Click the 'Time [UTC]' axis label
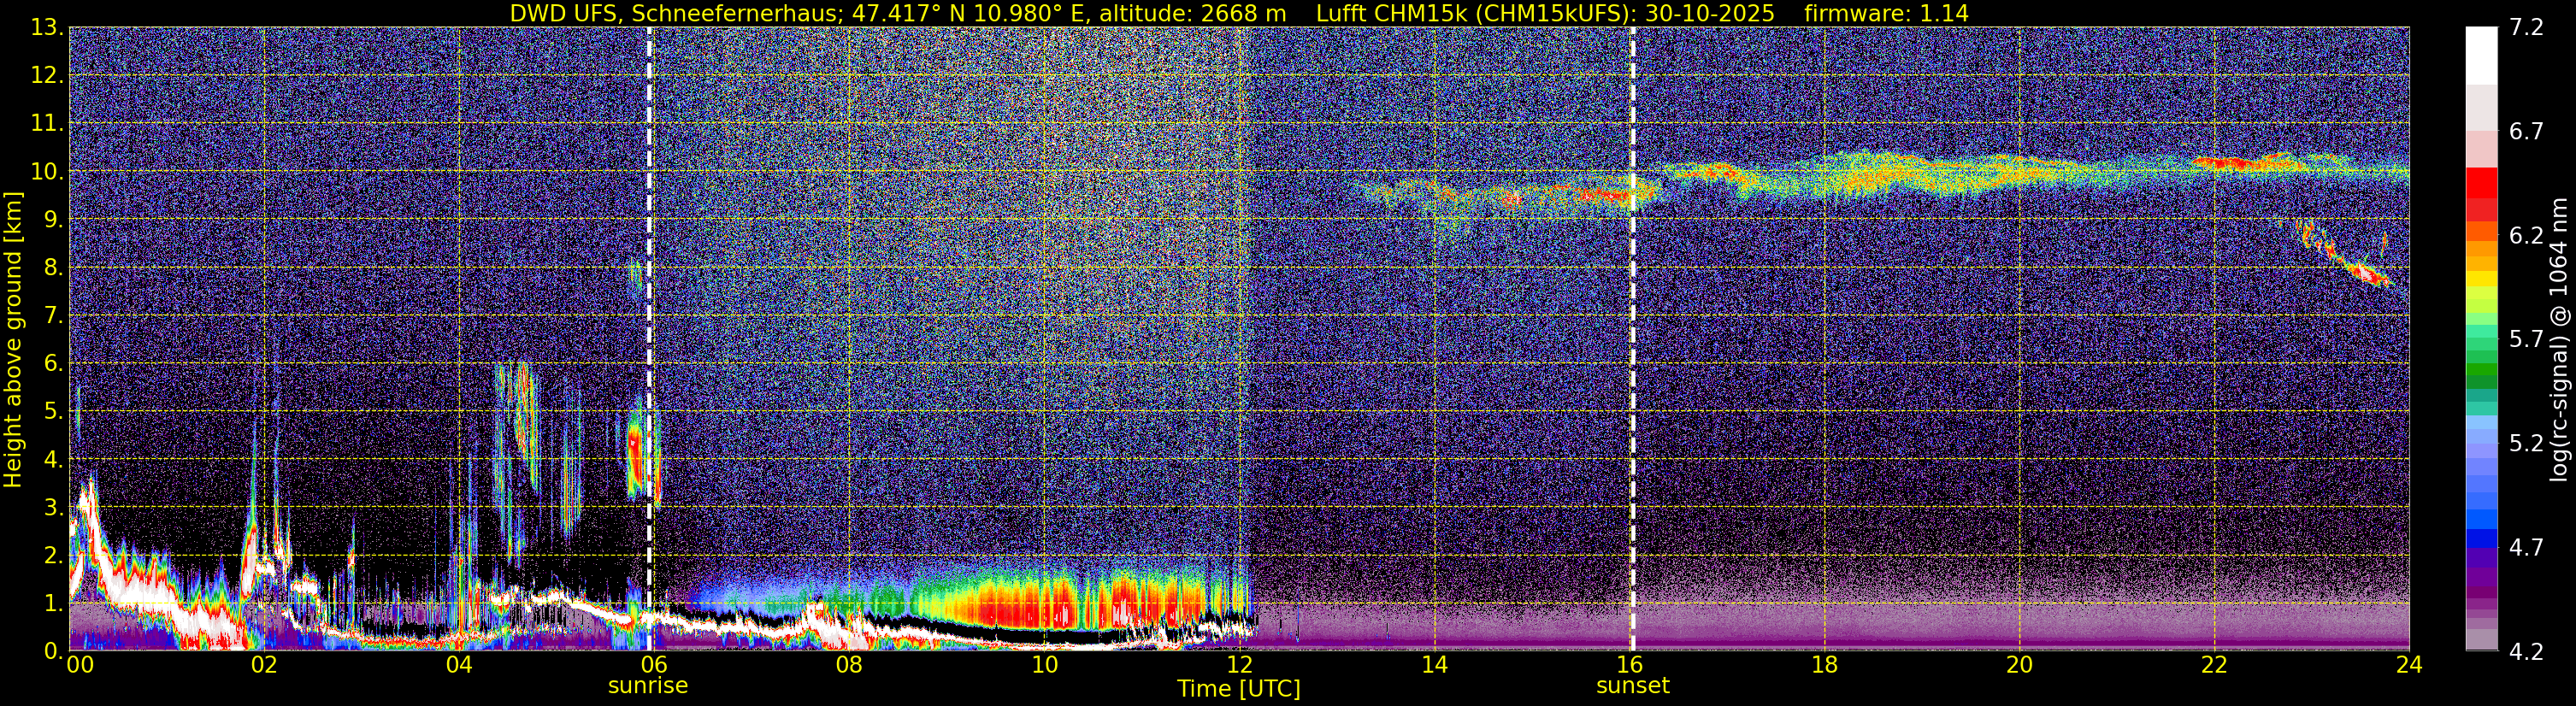Image resolution: width=2576 pixels, height=706 pixels. point(1238,688)
